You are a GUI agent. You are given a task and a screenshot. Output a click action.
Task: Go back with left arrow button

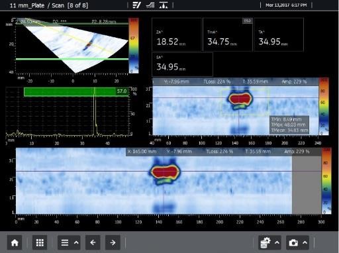[x=93, y=242]
